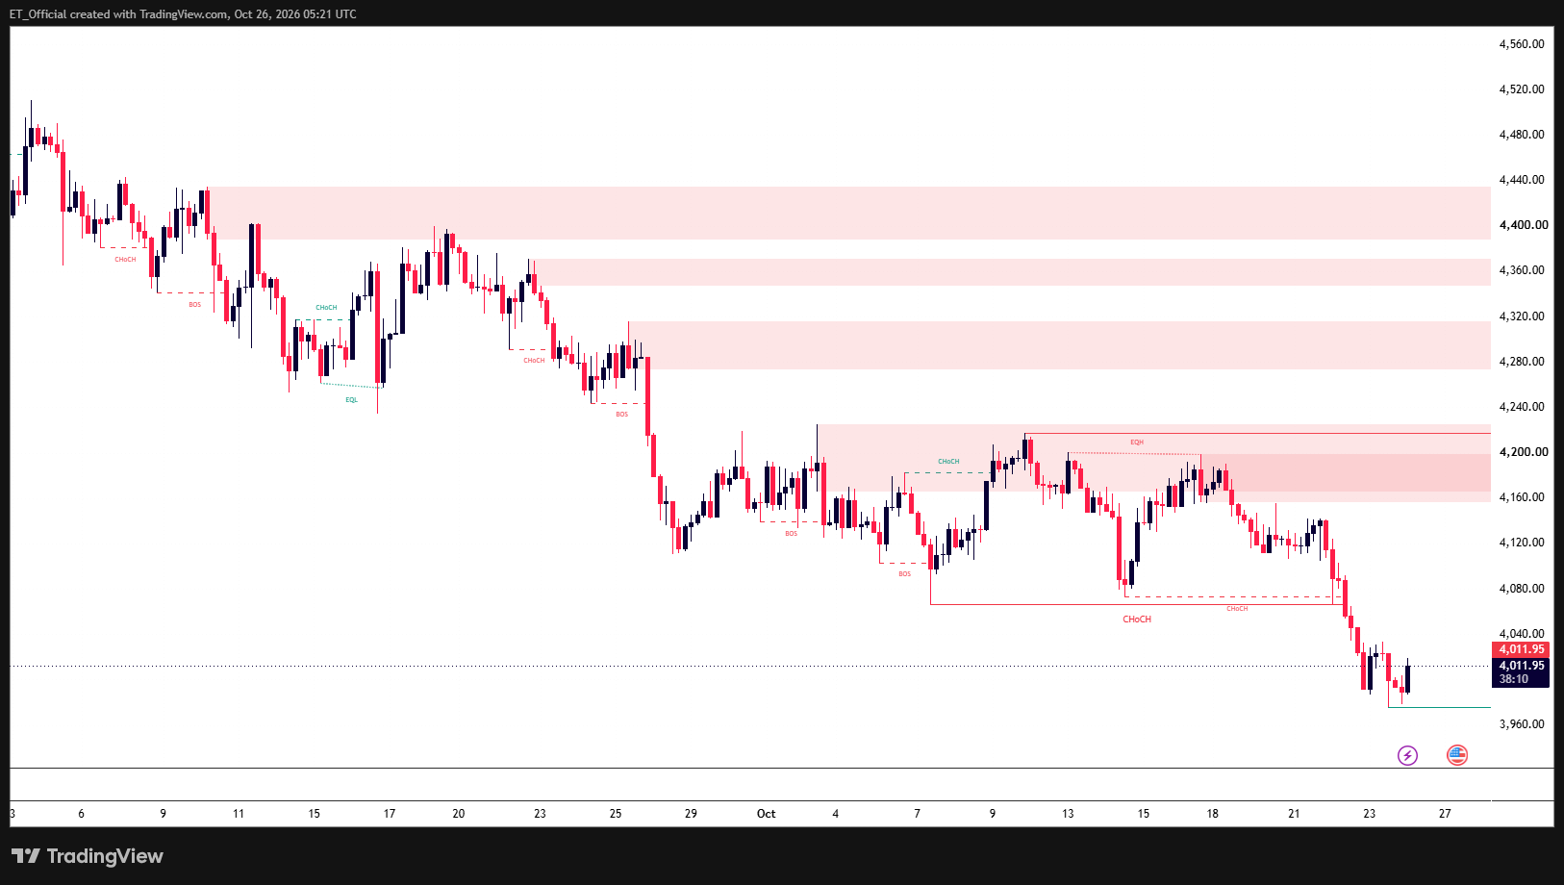Click the 3,960.00 price axis label
The height and width of the screenshot is (885, 1564).
(1522, 724)
